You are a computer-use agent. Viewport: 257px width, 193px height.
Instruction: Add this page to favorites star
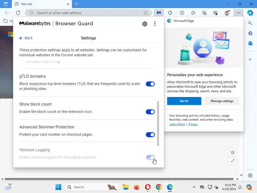(145, 13)
